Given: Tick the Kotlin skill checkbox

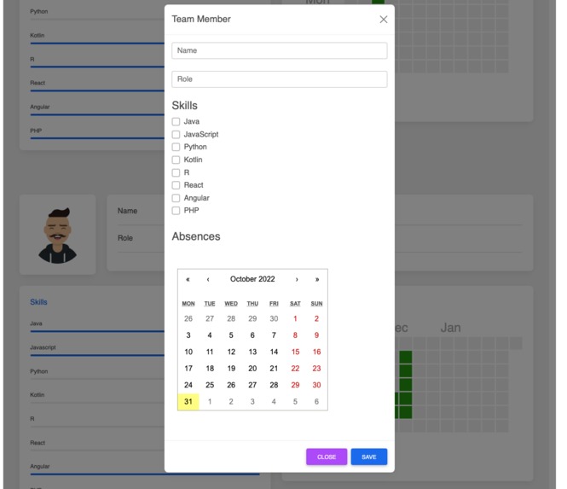Looking at the screenshot, I should pos(176,160).
